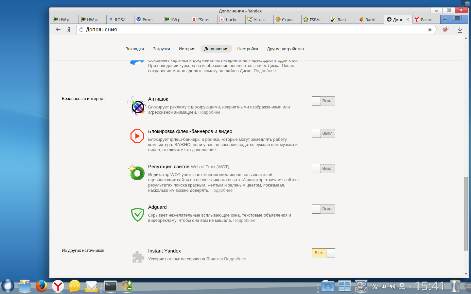
Task: Open the Закладки section
Action: (x=135, y=49)
